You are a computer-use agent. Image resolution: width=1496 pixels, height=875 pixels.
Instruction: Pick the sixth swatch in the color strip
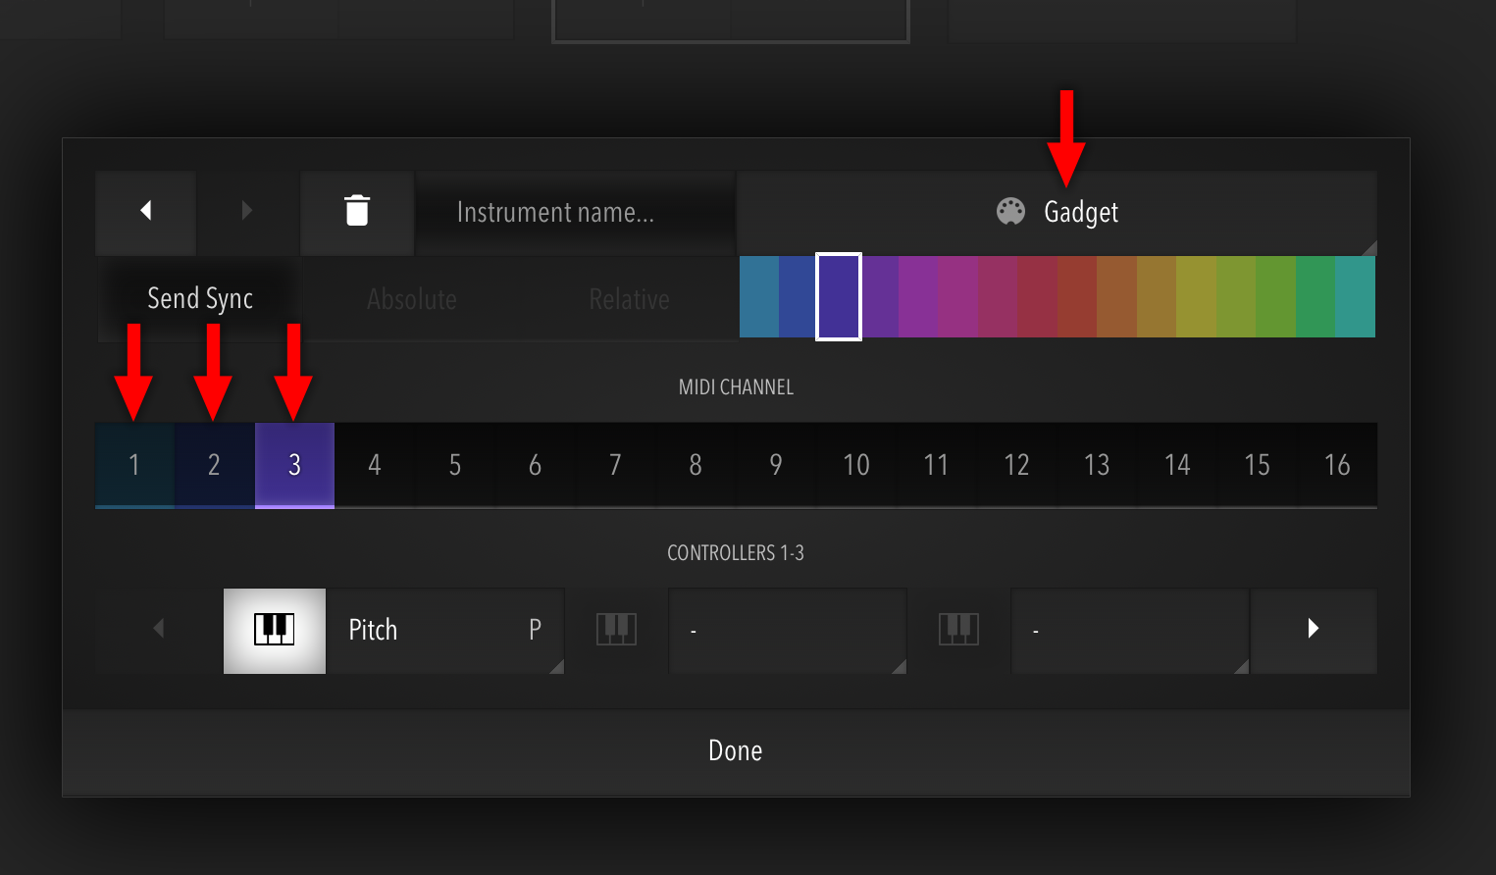pyautogui.click(x=958, y=297)
